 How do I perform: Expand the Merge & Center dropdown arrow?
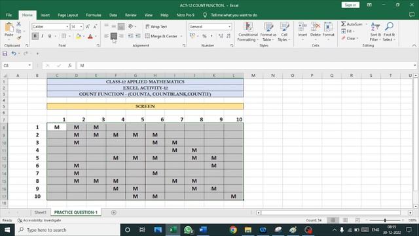point(181,36)
